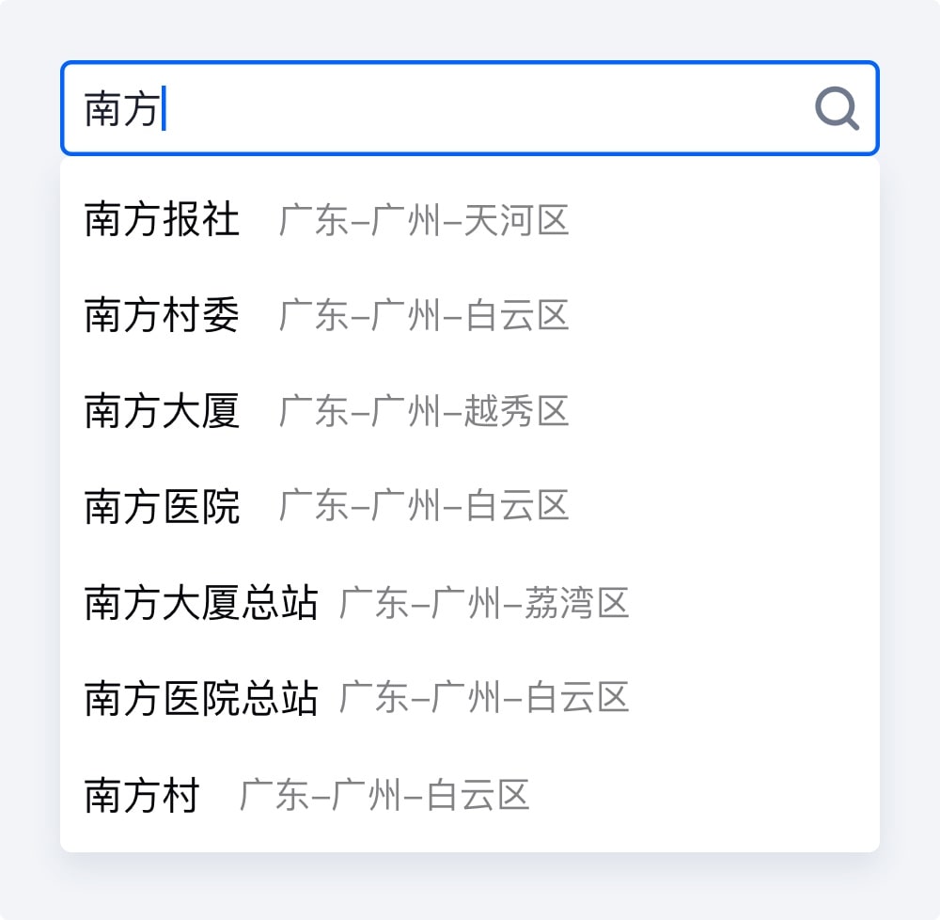This screenshot has width=940, height=920.
Task: Select the 南方大厦总站 suggestion
Action: (x=201, y=603)
